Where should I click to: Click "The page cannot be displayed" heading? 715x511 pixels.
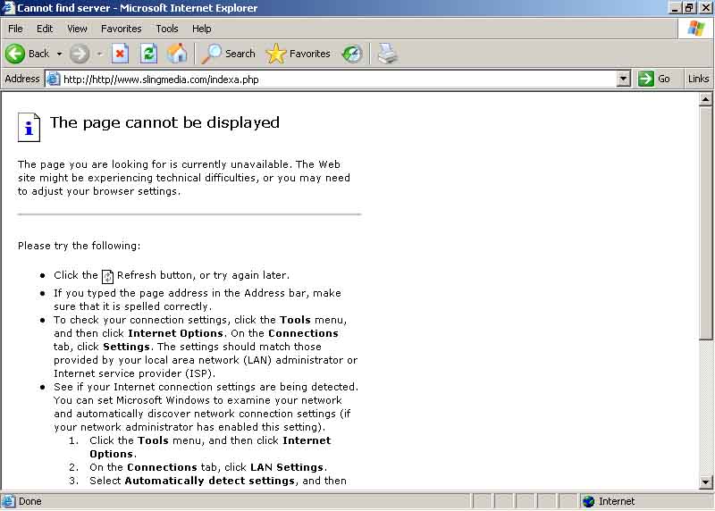coord(164,122)
